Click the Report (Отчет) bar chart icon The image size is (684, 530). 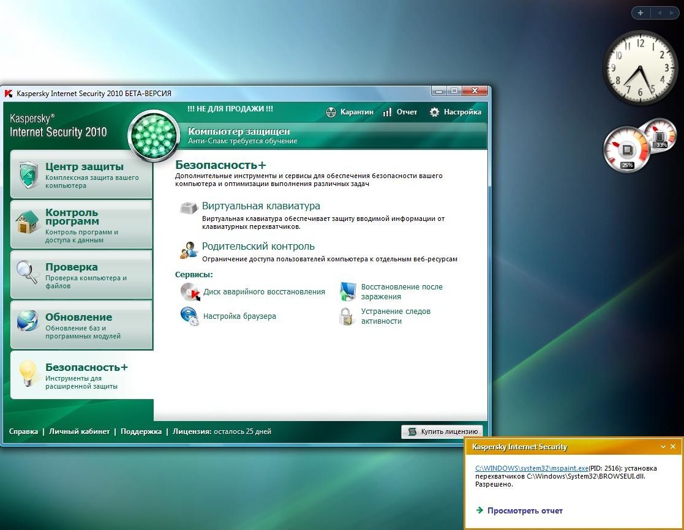click(x=387, y=113)
